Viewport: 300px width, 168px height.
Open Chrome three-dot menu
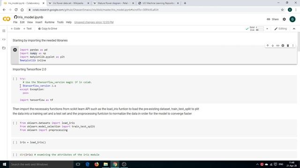point(296,10)
